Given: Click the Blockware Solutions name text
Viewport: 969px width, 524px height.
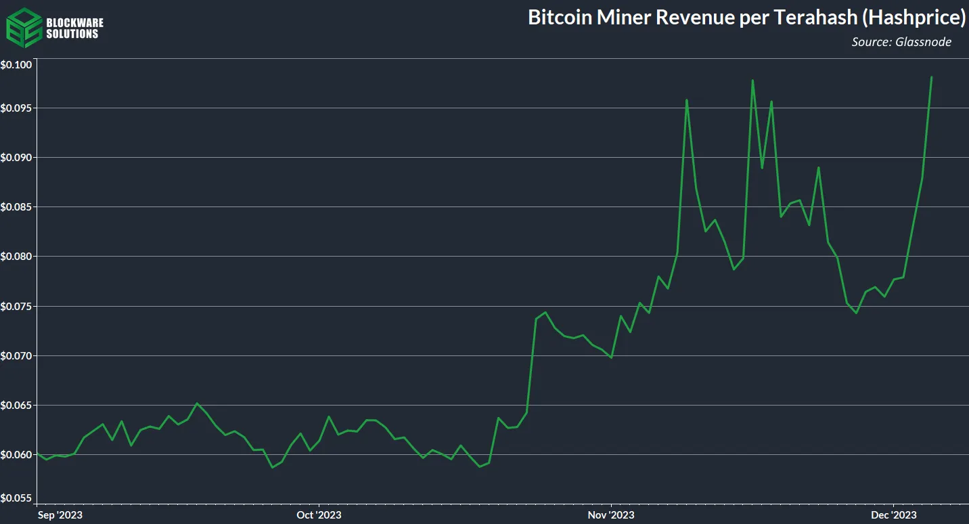Looking at the screenshot, I should (74, 28).
